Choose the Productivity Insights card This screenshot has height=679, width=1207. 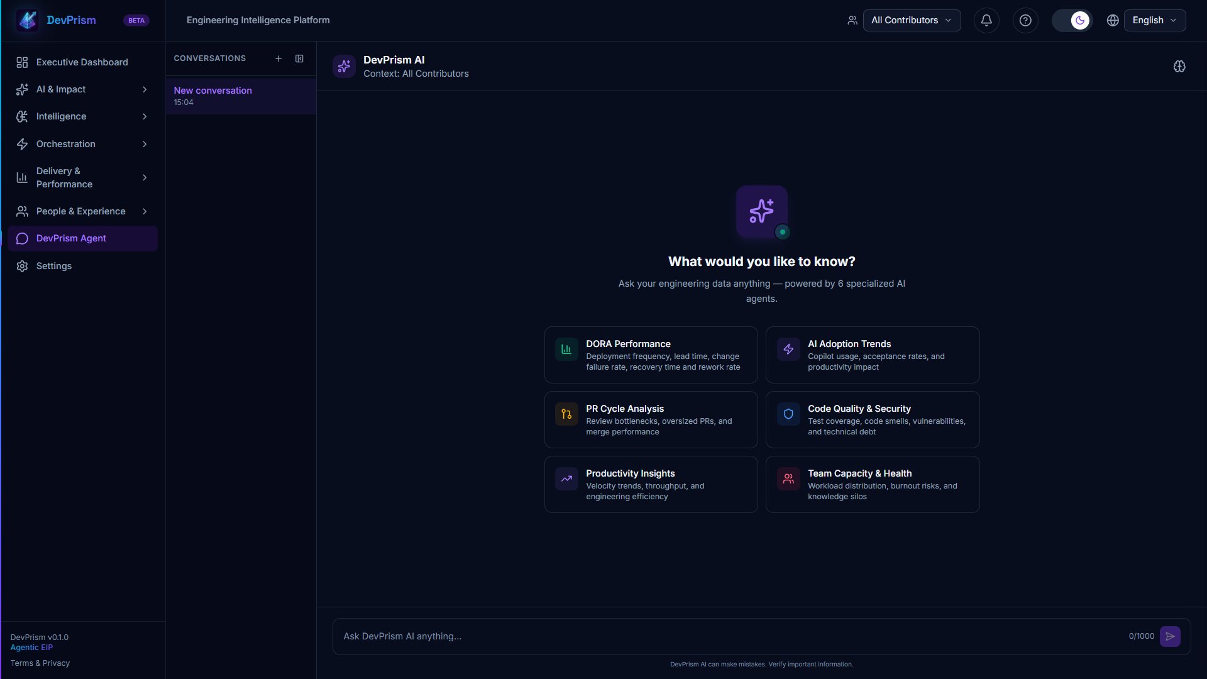(651, 484)
